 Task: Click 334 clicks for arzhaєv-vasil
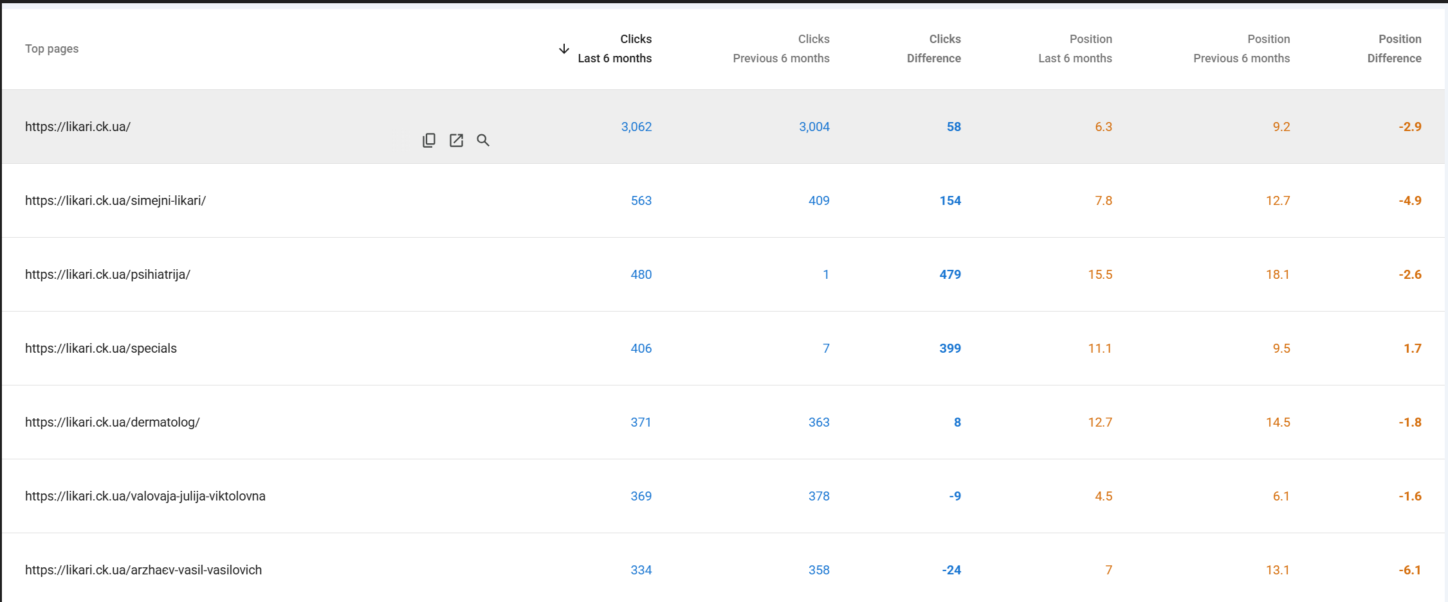tap(641, 570)
